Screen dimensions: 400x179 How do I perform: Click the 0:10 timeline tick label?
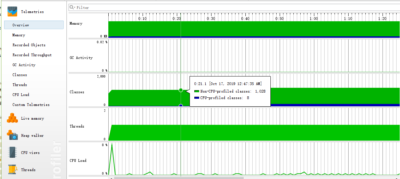pos(142,19)
